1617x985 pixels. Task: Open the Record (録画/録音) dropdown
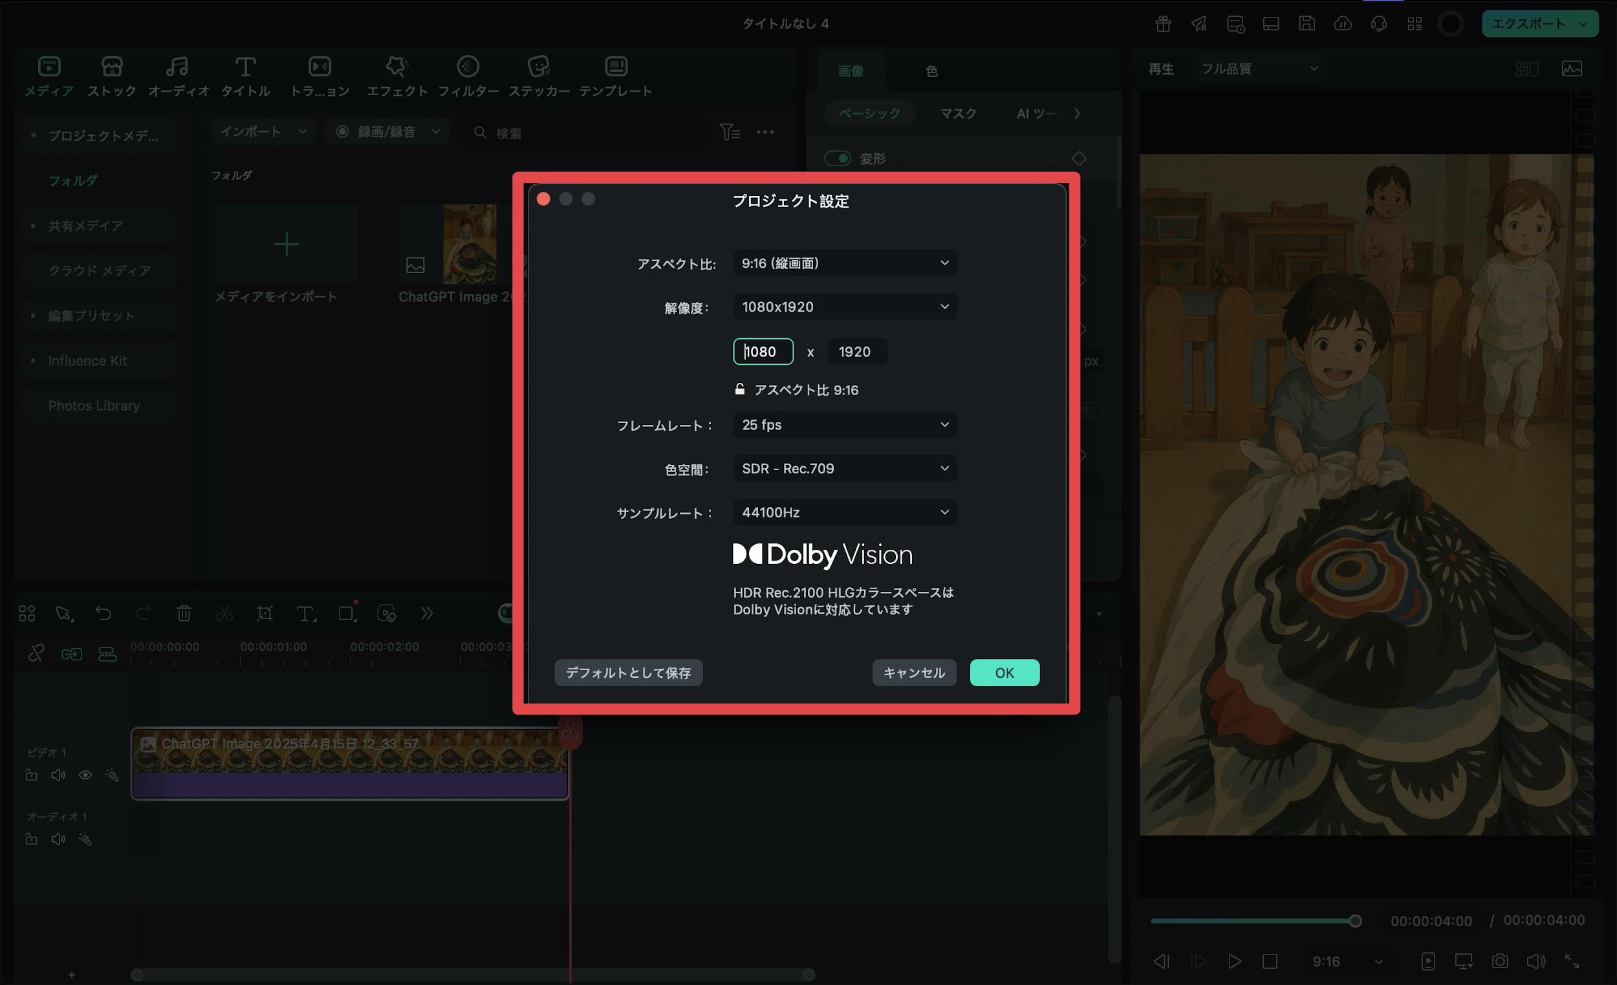pos(387,132)
